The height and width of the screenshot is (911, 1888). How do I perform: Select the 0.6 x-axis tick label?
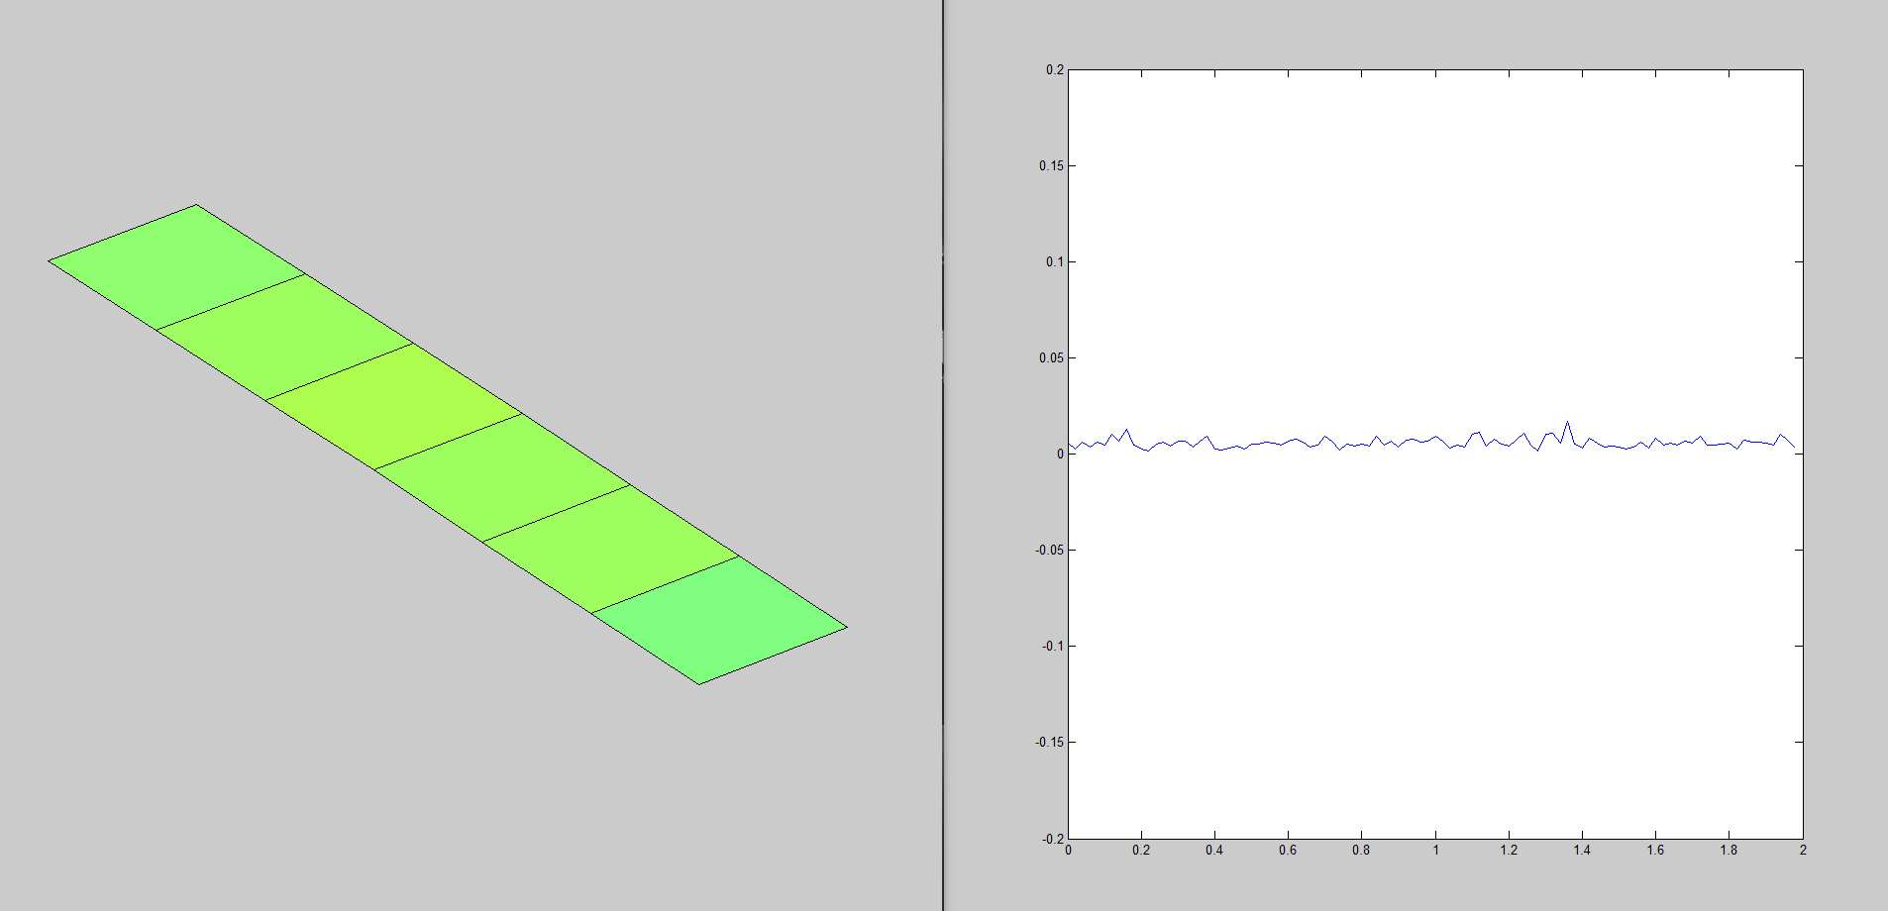click(x=1288, y=851)
